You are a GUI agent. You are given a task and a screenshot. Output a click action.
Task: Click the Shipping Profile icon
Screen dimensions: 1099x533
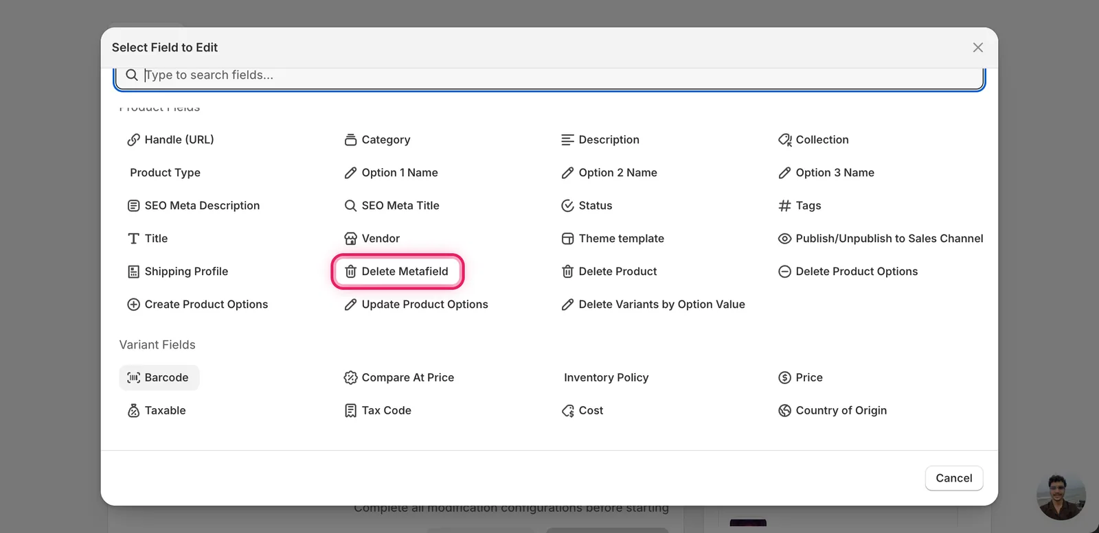(133, 272)
